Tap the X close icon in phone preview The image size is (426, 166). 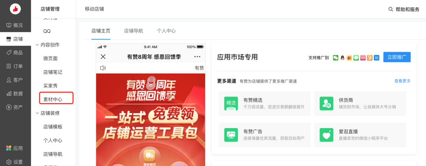[x=103, y=57]
